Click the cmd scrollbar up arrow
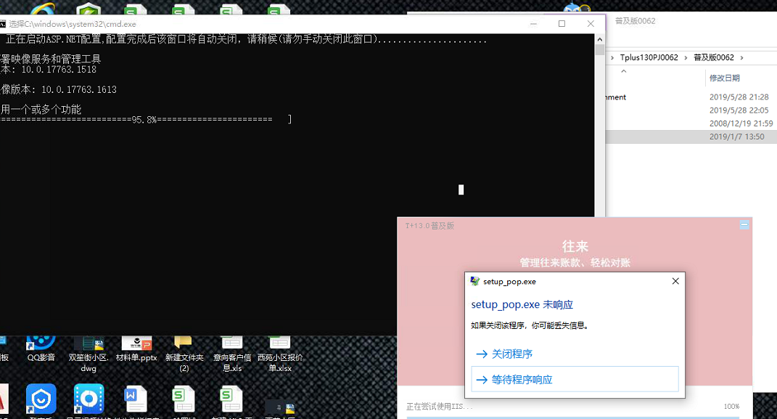The image size is (777, 419). 599,39
